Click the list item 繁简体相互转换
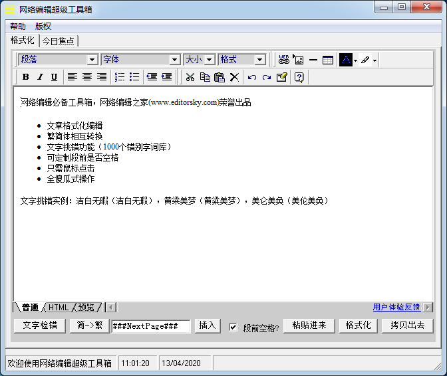447x376 pixels. coord(74,136)
